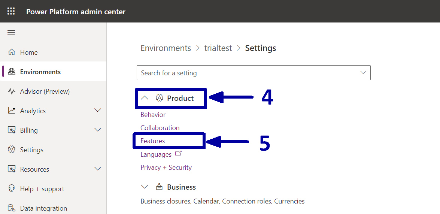
Task: Click the Business section heading
Action: tap(182, 187)
